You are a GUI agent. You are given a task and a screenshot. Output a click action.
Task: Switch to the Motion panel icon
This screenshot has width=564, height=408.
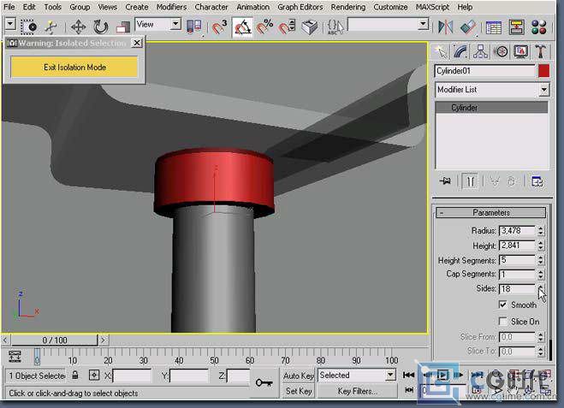(502, 51)
